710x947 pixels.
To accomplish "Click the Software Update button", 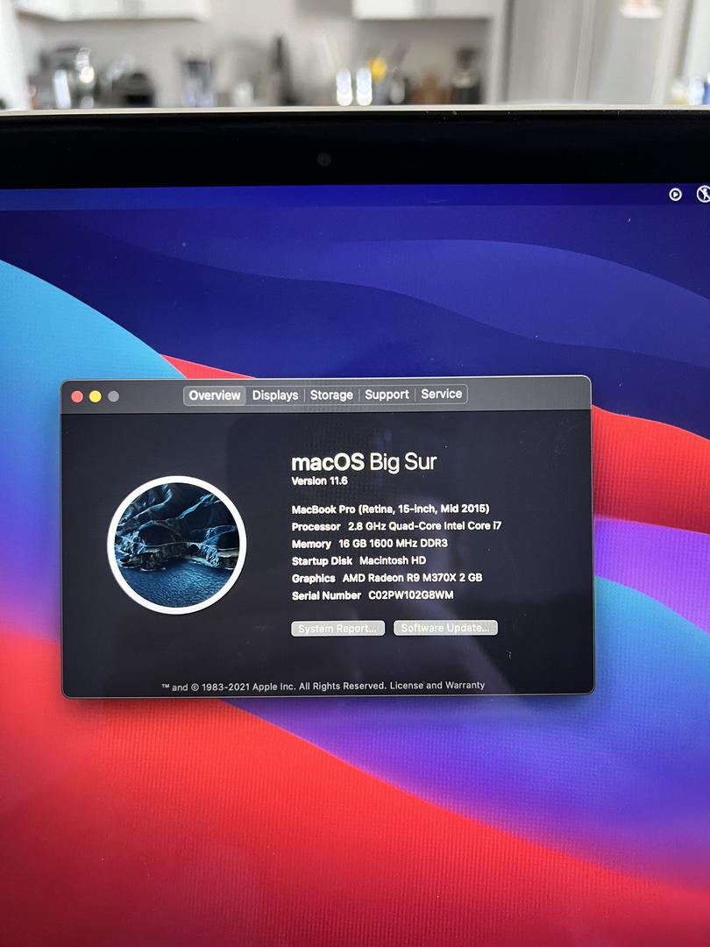I will 445,628.
